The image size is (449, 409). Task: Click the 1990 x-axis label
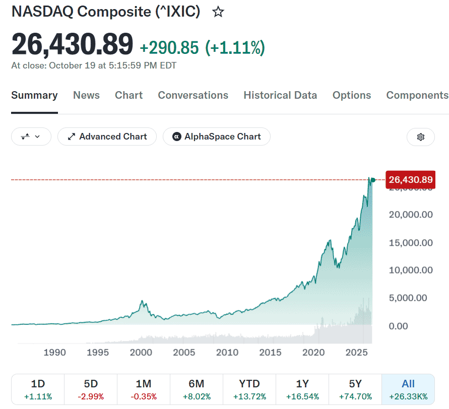click(x=54, y=352)
